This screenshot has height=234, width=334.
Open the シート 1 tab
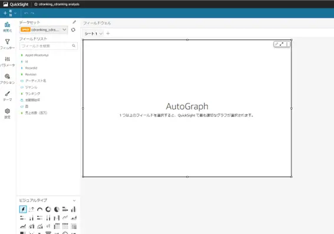91,34
